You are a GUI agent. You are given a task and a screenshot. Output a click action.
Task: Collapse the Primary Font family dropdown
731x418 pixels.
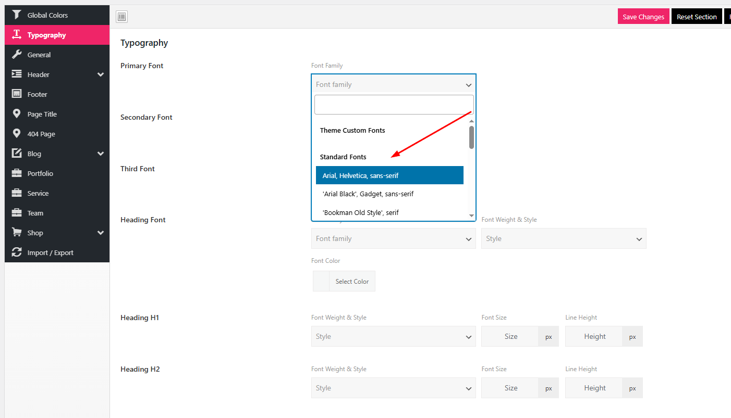click(394, 84)
